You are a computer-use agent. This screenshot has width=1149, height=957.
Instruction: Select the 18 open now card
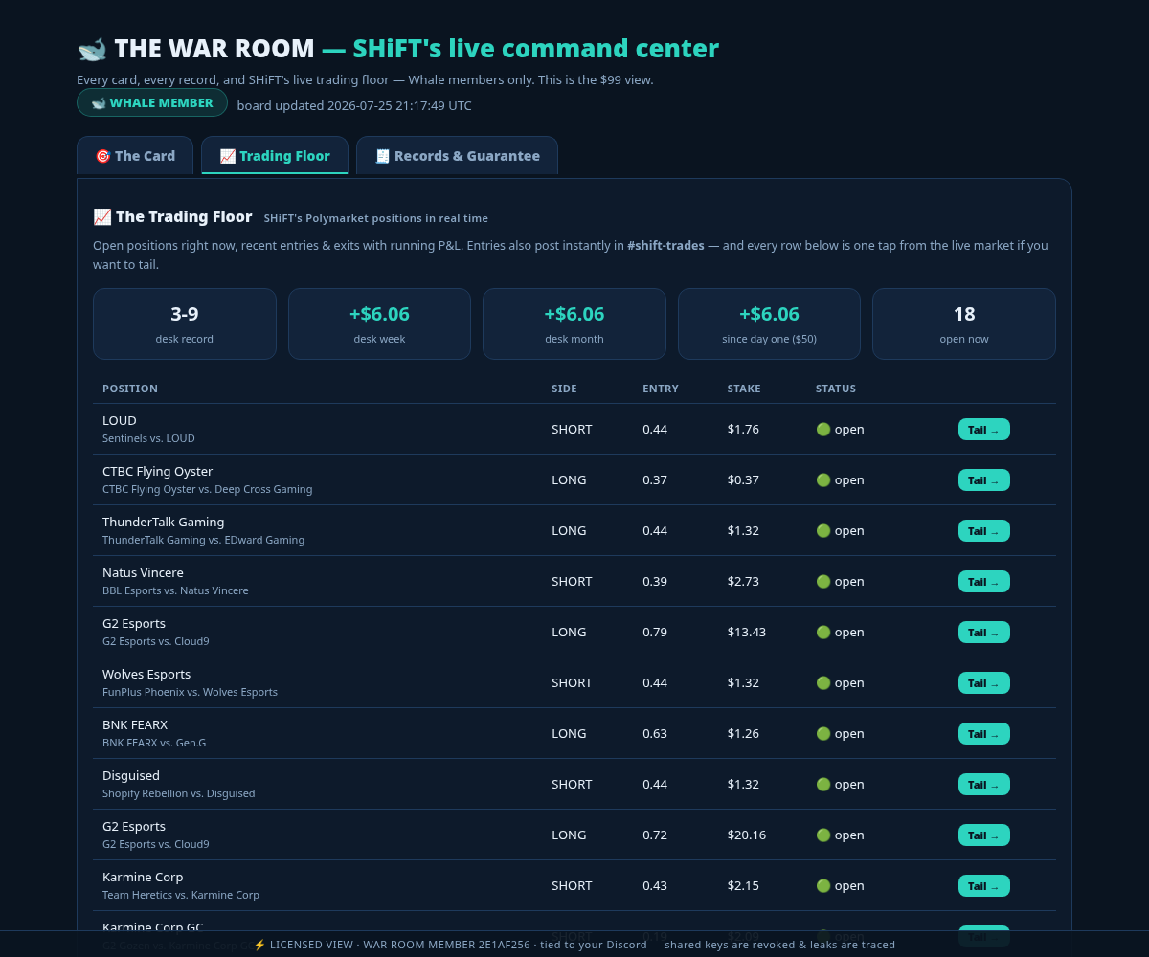[x=964, y=323]
